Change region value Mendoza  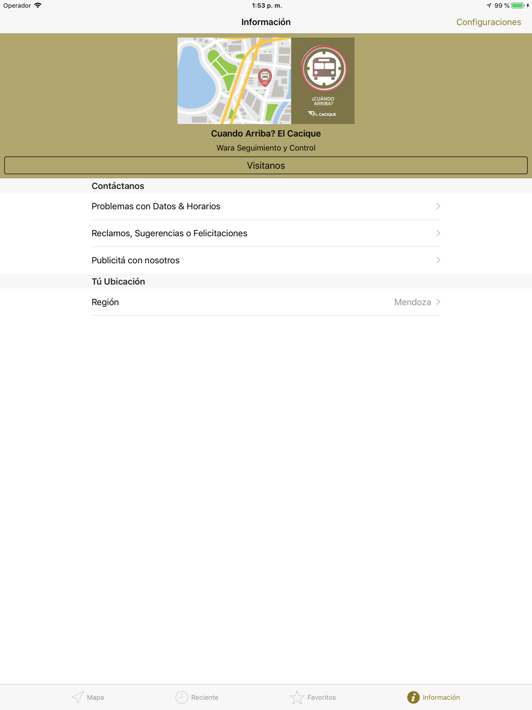(412, 302)
